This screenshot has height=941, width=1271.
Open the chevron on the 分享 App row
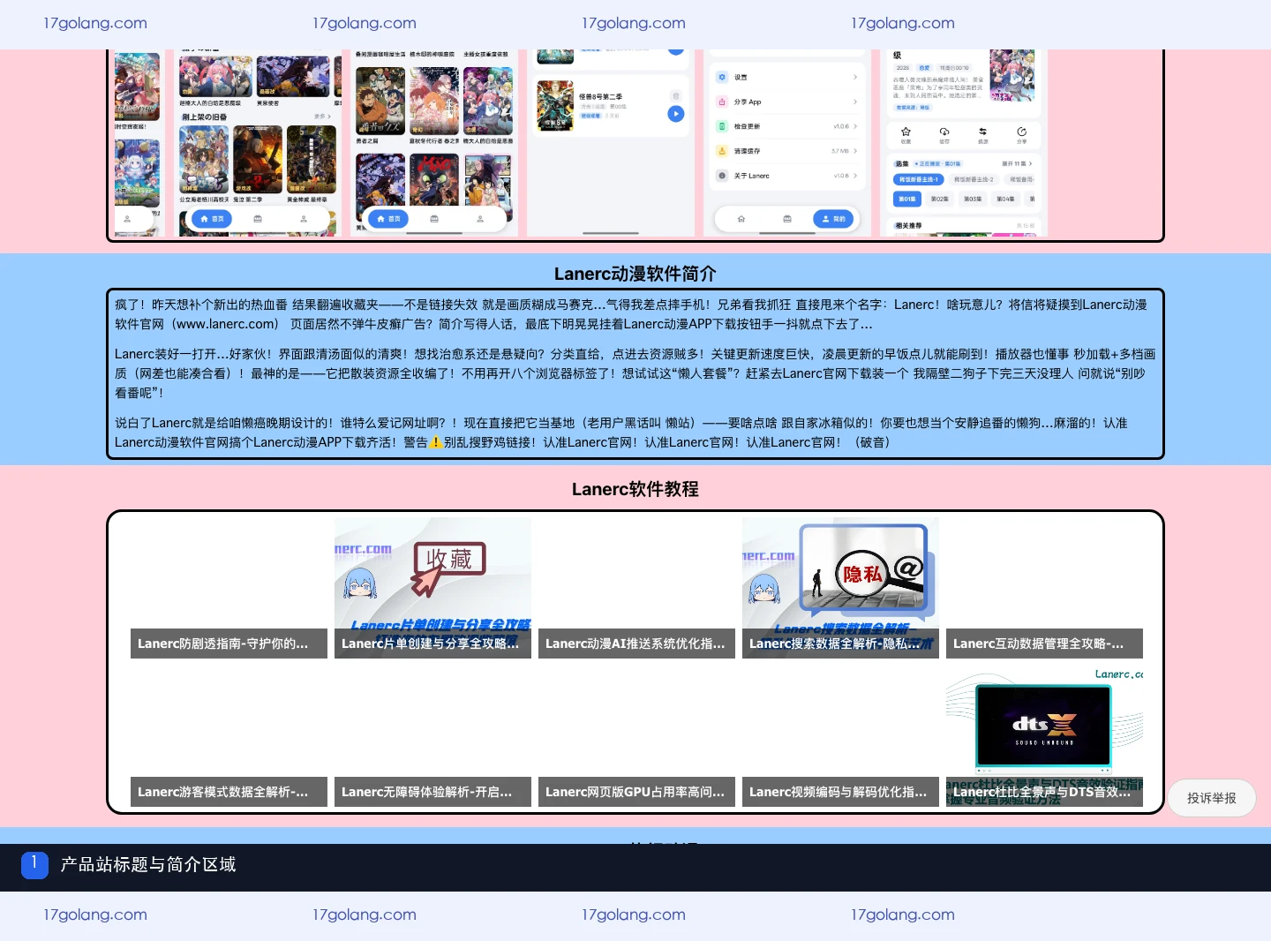pos(855,102)
